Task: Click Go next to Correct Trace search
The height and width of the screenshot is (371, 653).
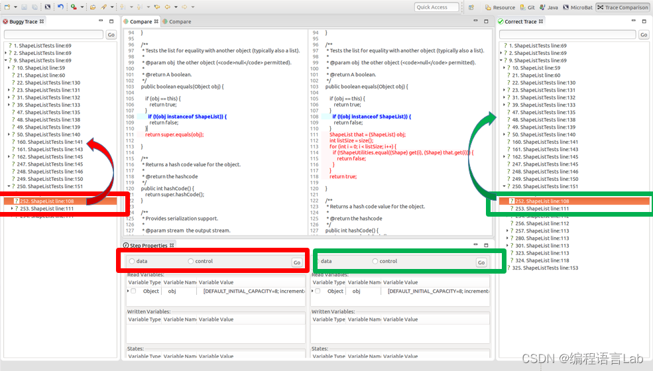Action: [x=644, y=34]
